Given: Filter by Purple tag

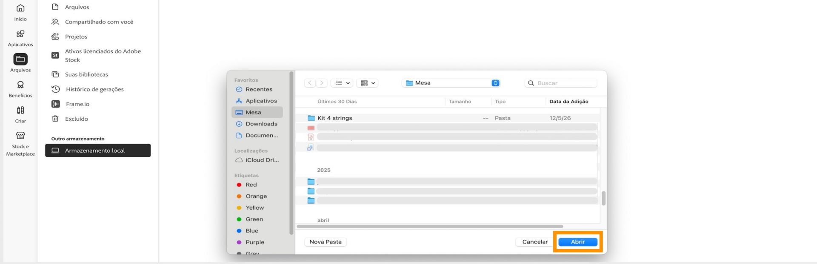Looking at the screenshot, I should click(x=250, y=242).
